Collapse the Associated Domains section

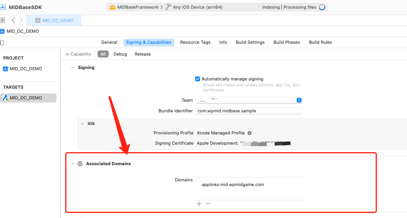[x=72, y=164]
